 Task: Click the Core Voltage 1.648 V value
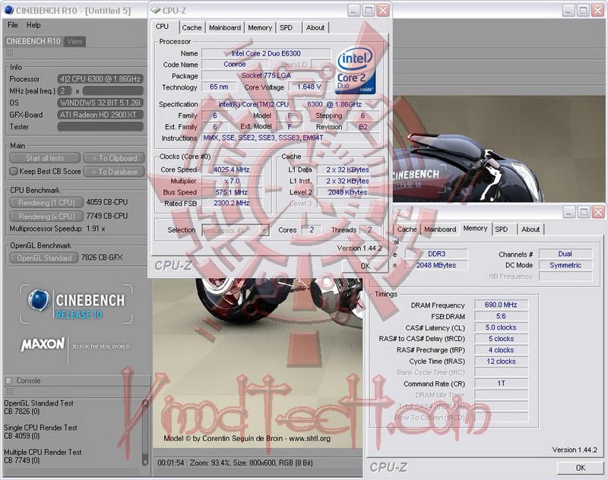309,87
